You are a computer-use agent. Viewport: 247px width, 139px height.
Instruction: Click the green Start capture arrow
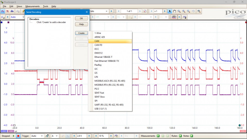14,136
